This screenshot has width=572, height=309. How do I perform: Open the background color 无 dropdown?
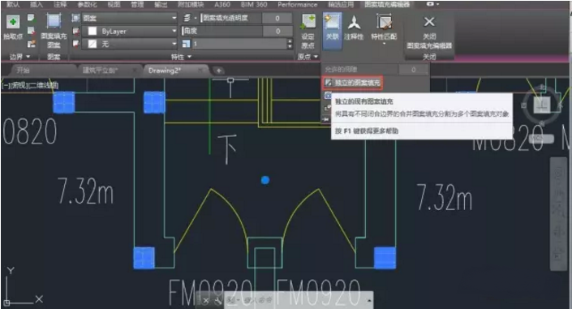click(x=129, y=44)
